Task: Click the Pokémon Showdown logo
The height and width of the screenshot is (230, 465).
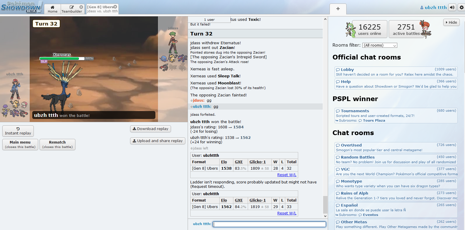Action: [21, 7]
